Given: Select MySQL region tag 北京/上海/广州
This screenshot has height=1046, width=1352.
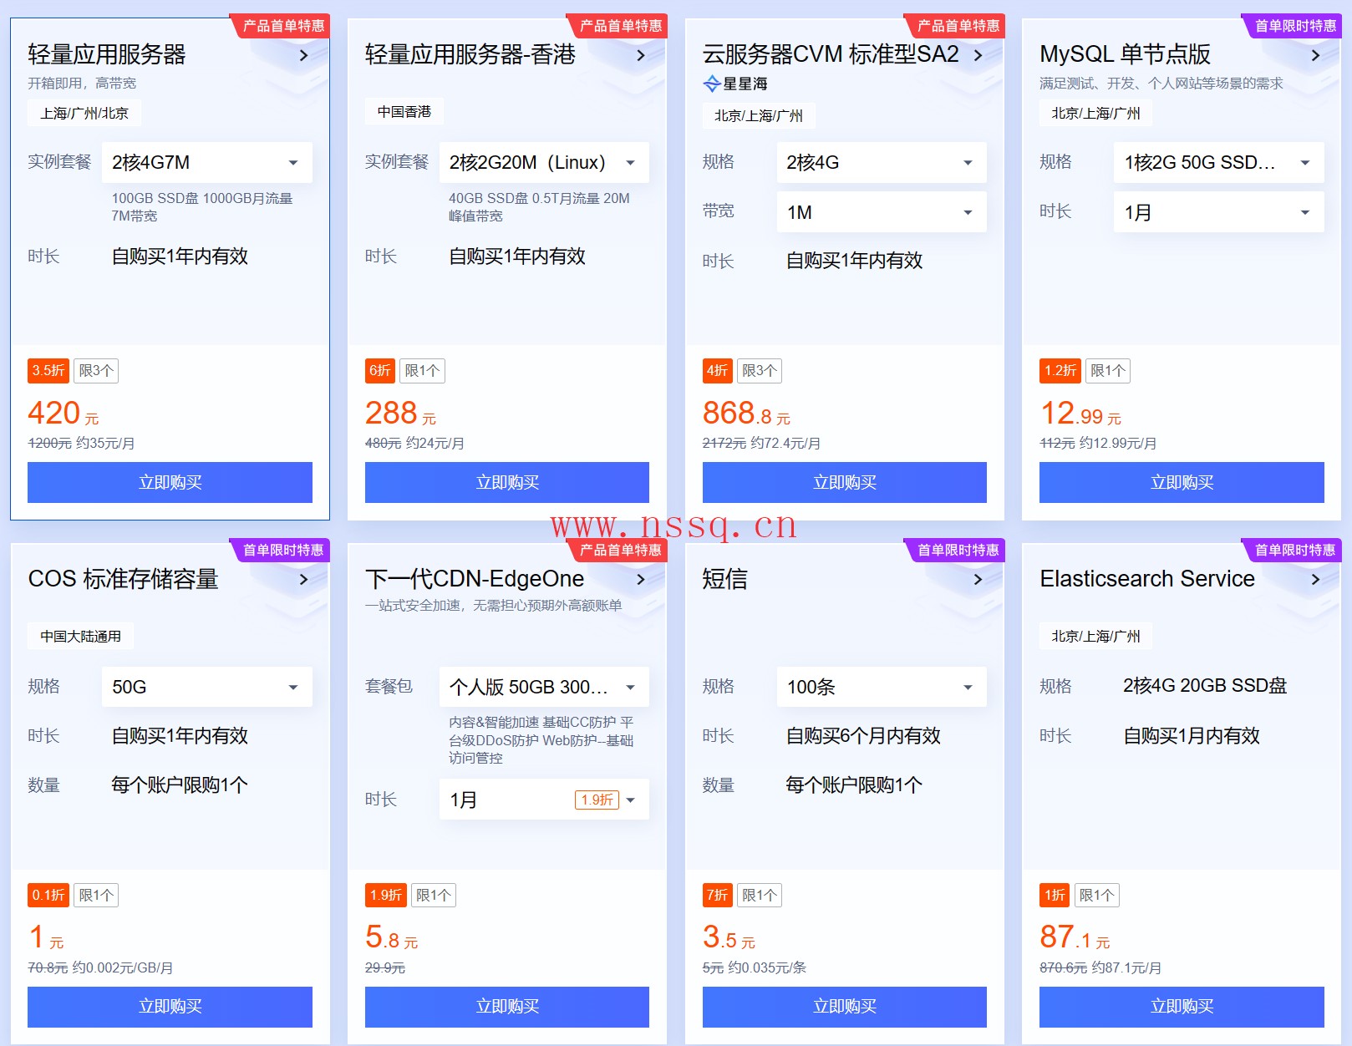Looking at the screenshot, I should 1095,113.
